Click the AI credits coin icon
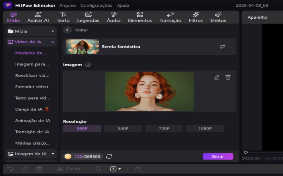Screen dimensions: 283x176 coord(68,156)
